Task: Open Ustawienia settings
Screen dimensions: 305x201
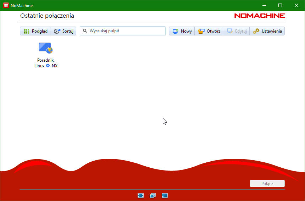Action: [x=267, y=31]
